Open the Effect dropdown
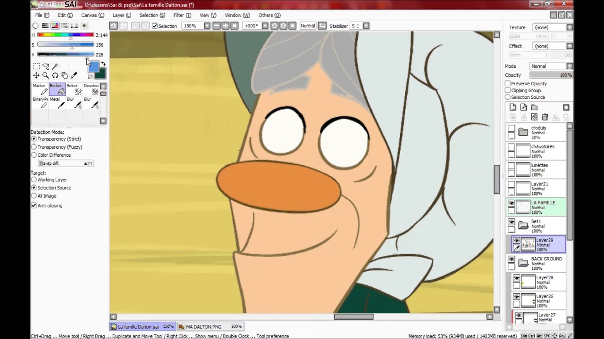The height and width of the screenshot is (339, 604). coord(570,46)
